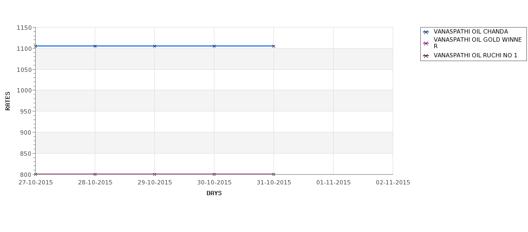
Task: Select blue line data point at 28-10-2015
Action: click(95, 46)
